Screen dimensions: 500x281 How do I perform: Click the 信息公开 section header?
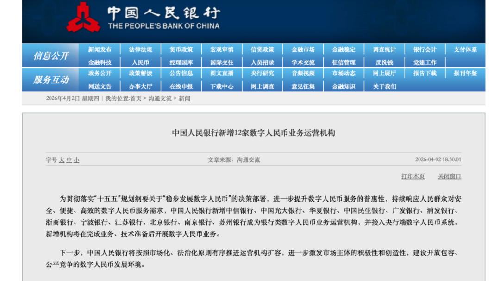(51, 56)
